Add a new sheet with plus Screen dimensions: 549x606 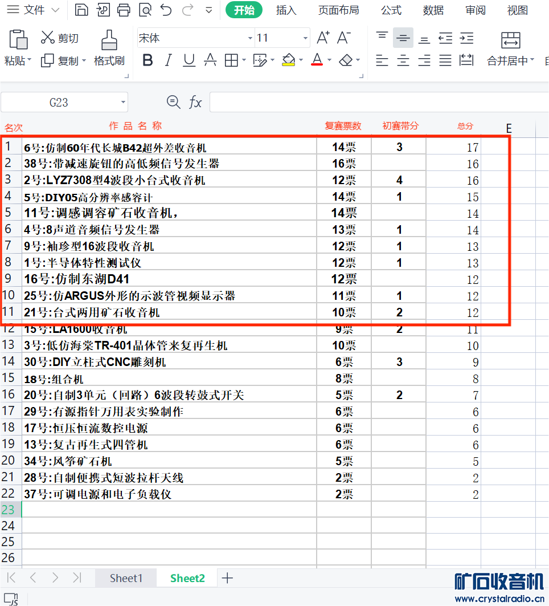(227, 578)
